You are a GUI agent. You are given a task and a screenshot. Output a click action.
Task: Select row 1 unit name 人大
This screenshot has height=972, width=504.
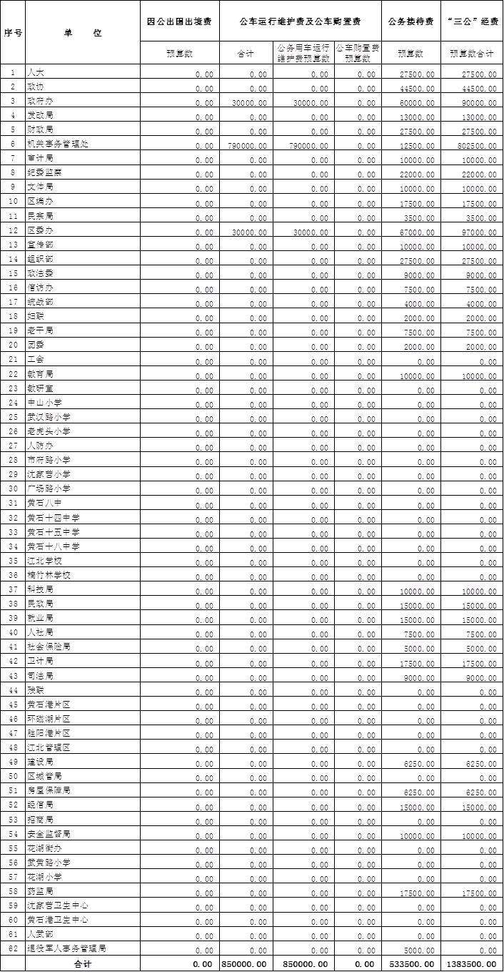(36, 73)
